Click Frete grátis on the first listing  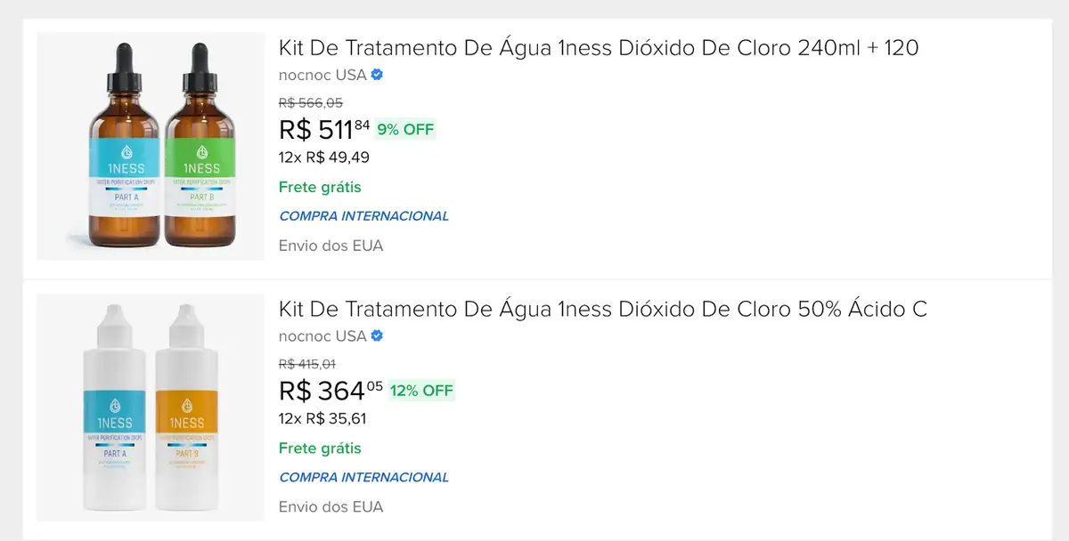tap(320, 187)
